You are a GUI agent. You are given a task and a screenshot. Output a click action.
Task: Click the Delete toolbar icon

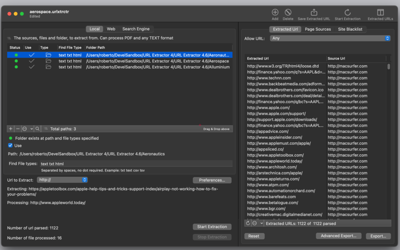288,12
